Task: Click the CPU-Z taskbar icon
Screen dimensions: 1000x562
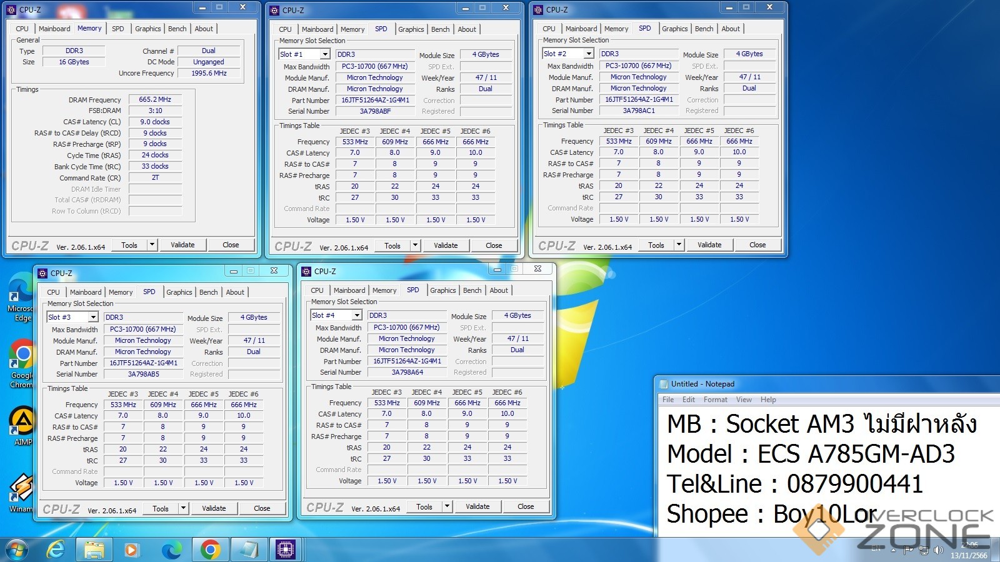Action: click(285, 550)
